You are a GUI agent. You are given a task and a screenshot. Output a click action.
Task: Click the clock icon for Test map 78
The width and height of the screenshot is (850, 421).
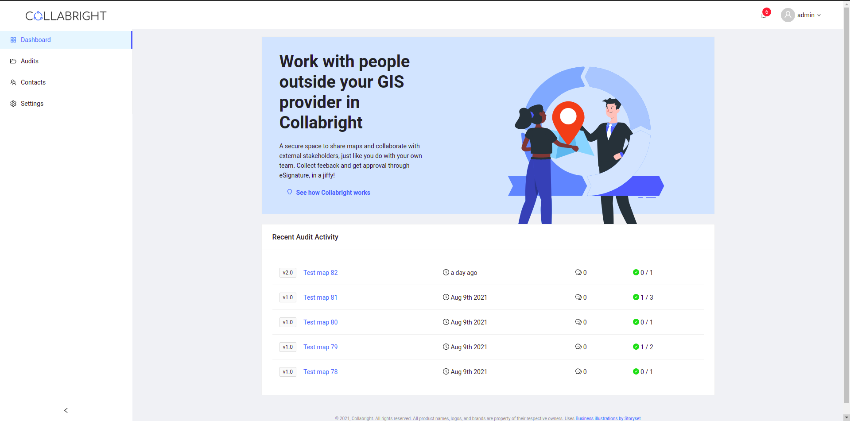pyautogui.click(x=446, y=371)
